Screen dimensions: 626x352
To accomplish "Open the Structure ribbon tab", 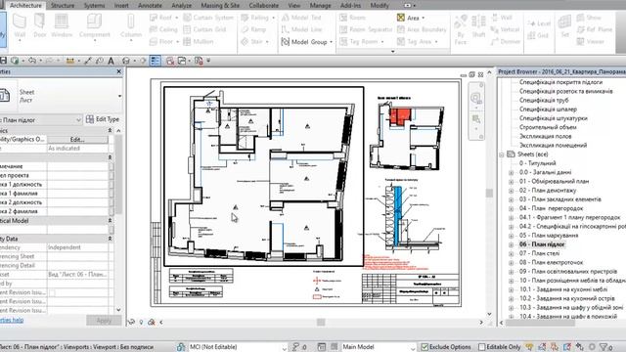I will pos(63,5).
